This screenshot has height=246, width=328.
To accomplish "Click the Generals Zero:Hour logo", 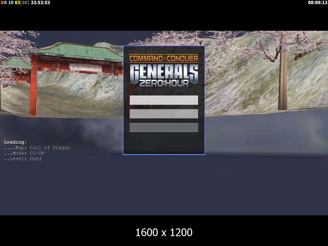I will pyautogui.click(x=164, y=71).
